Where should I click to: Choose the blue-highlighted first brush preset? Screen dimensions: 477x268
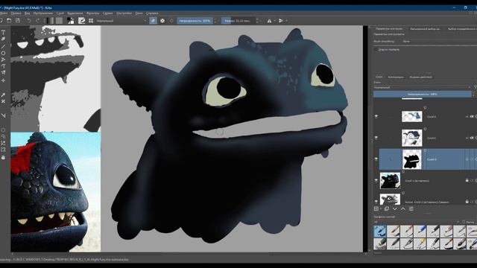point(379,231)
